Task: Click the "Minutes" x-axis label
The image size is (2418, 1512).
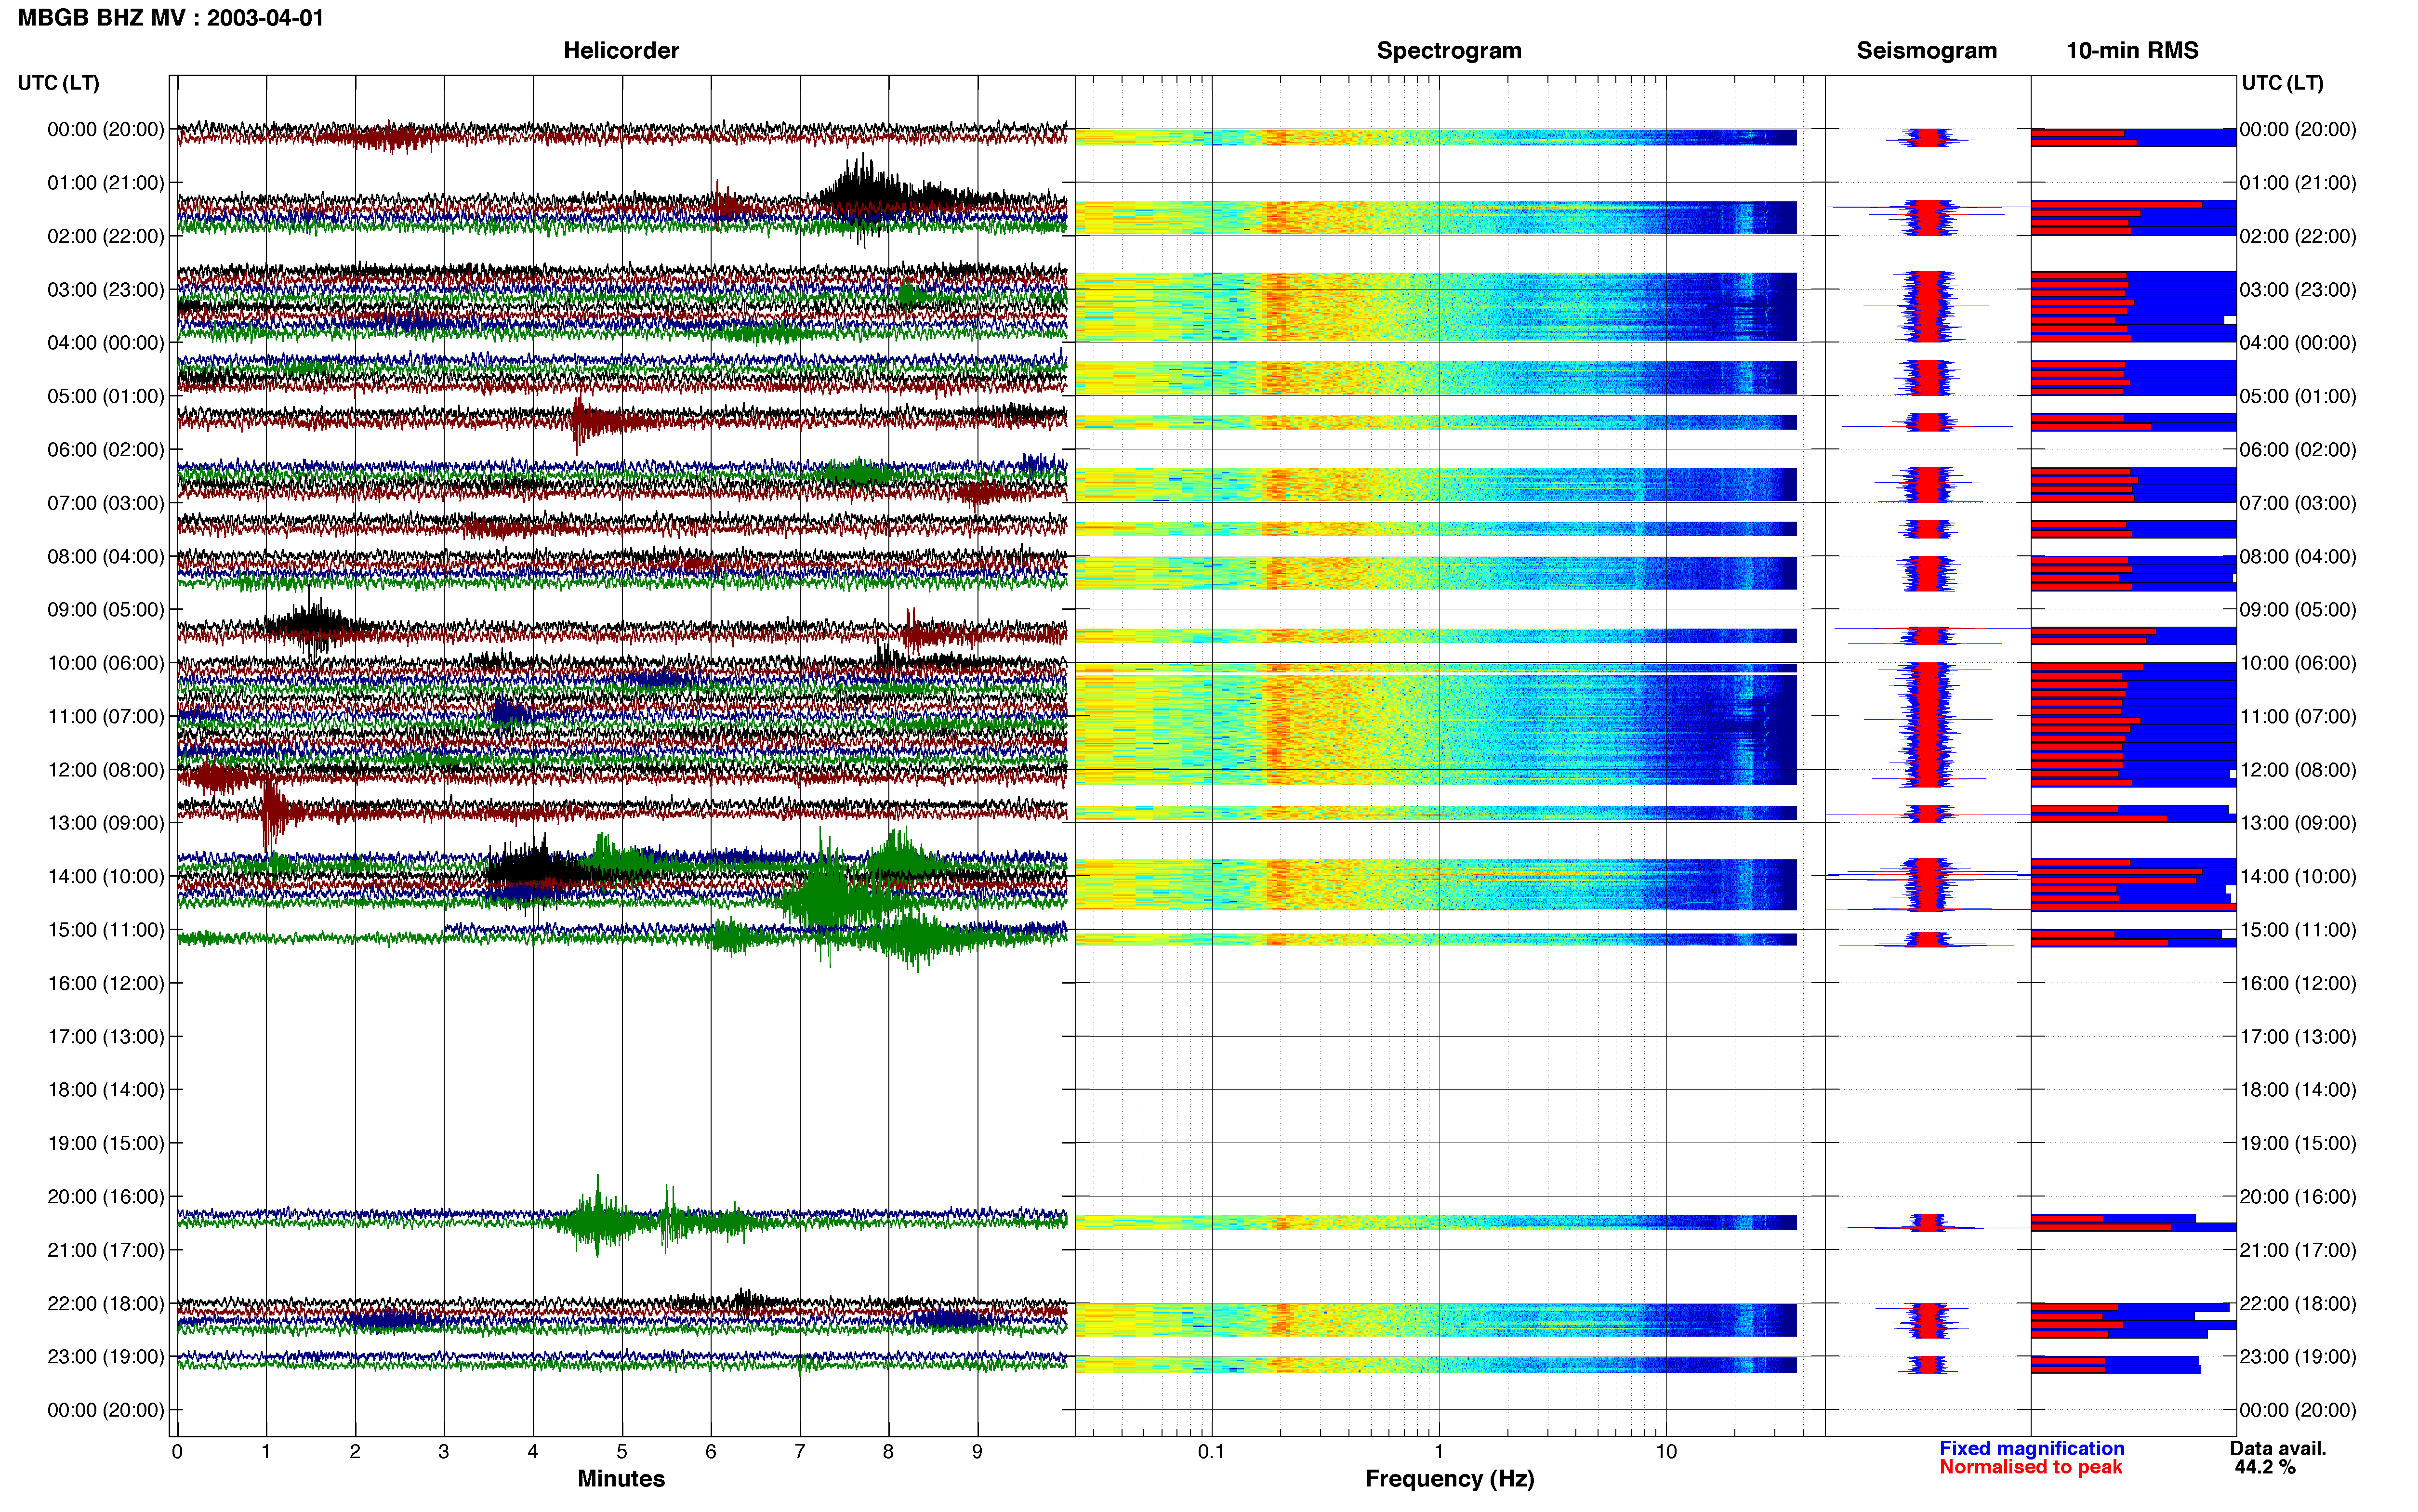Action: pos(621,1479)
